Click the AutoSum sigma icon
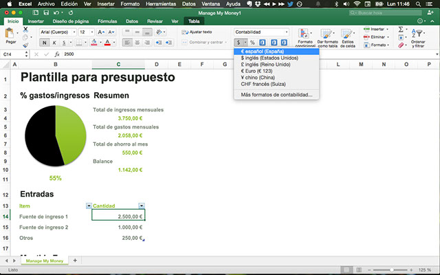 point(401,30)
